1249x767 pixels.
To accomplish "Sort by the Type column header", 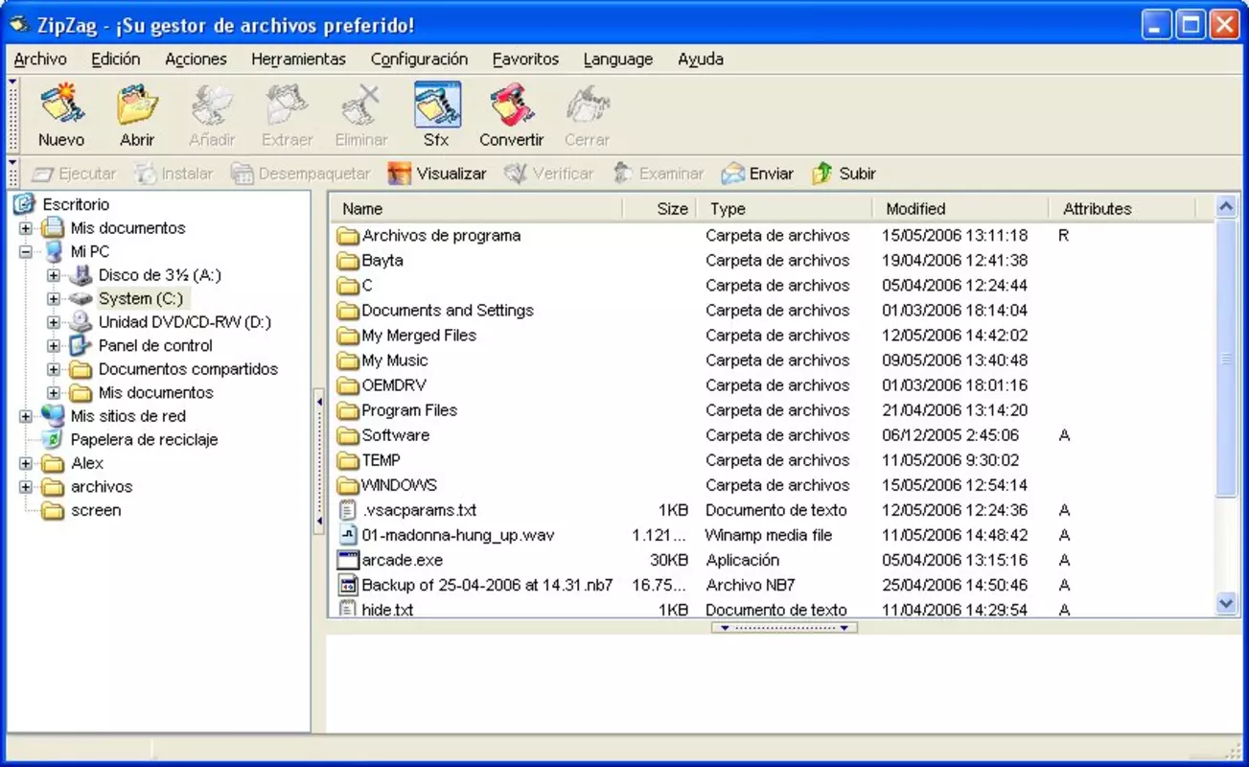I will tap(784, 208).
